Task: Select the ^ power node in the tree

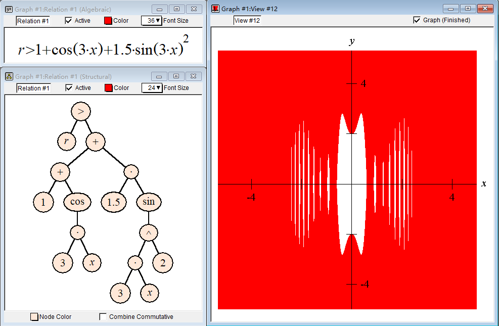Action: click(149, 233)
